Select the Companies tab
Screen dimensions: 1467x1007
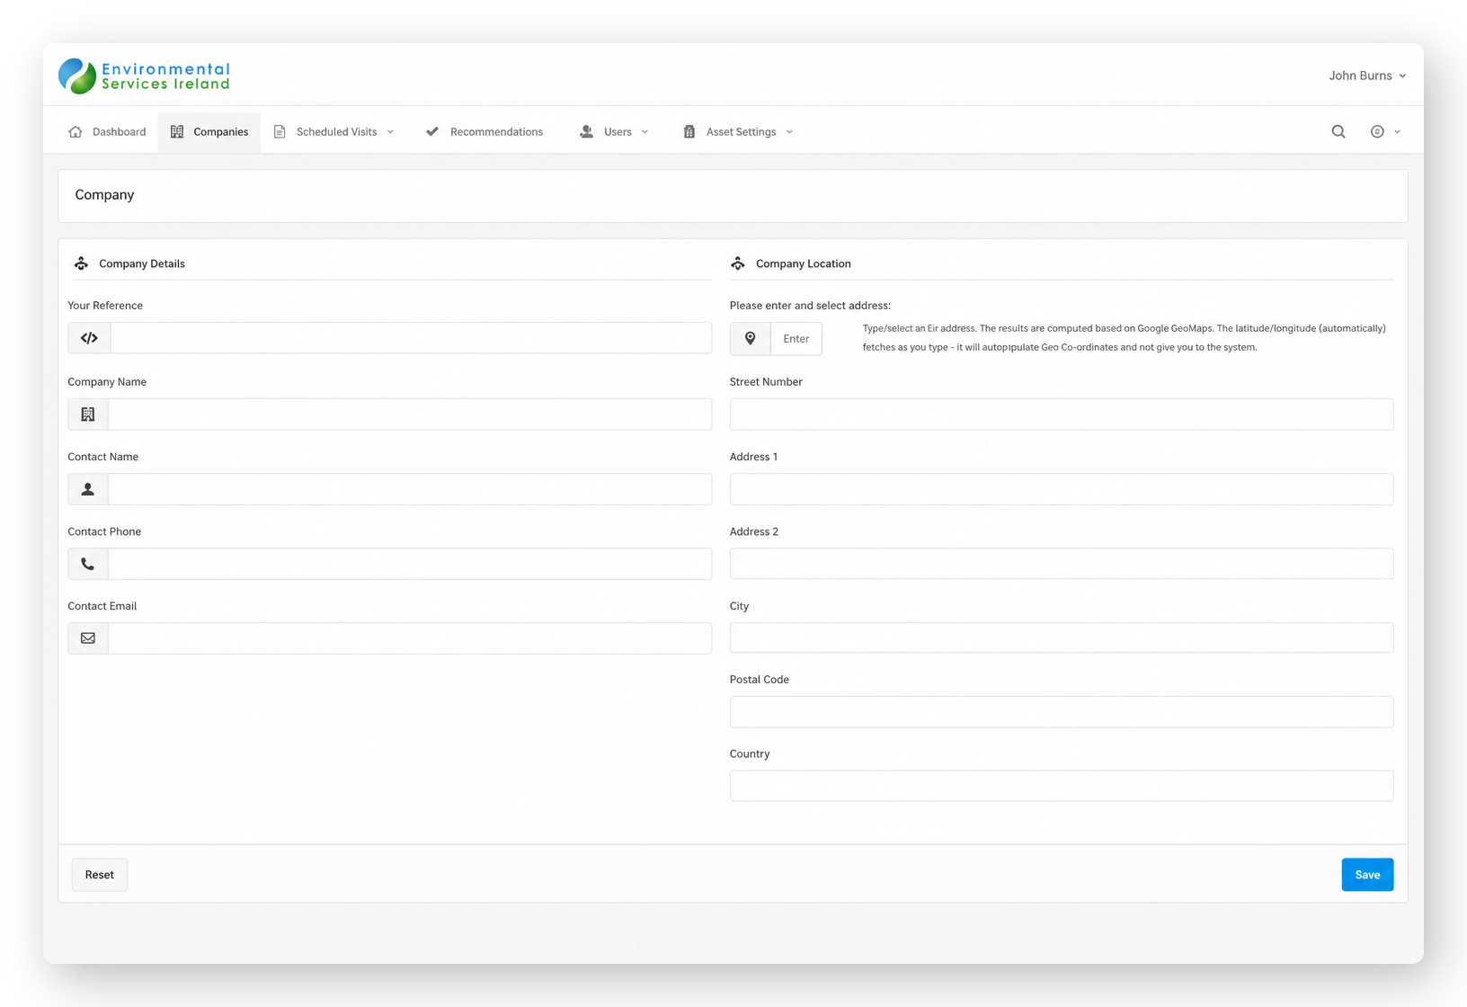tap(209, 131)
